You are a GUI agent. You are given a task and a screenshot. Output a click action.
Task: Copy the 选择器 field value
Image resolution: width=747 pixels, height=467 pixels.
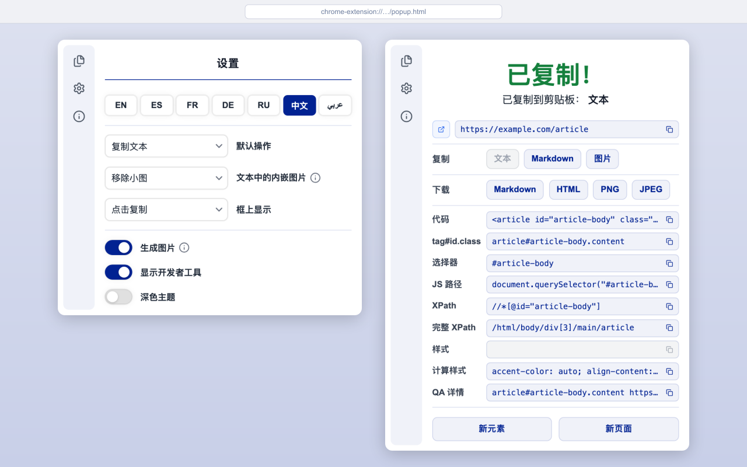[x=669, y=263]
